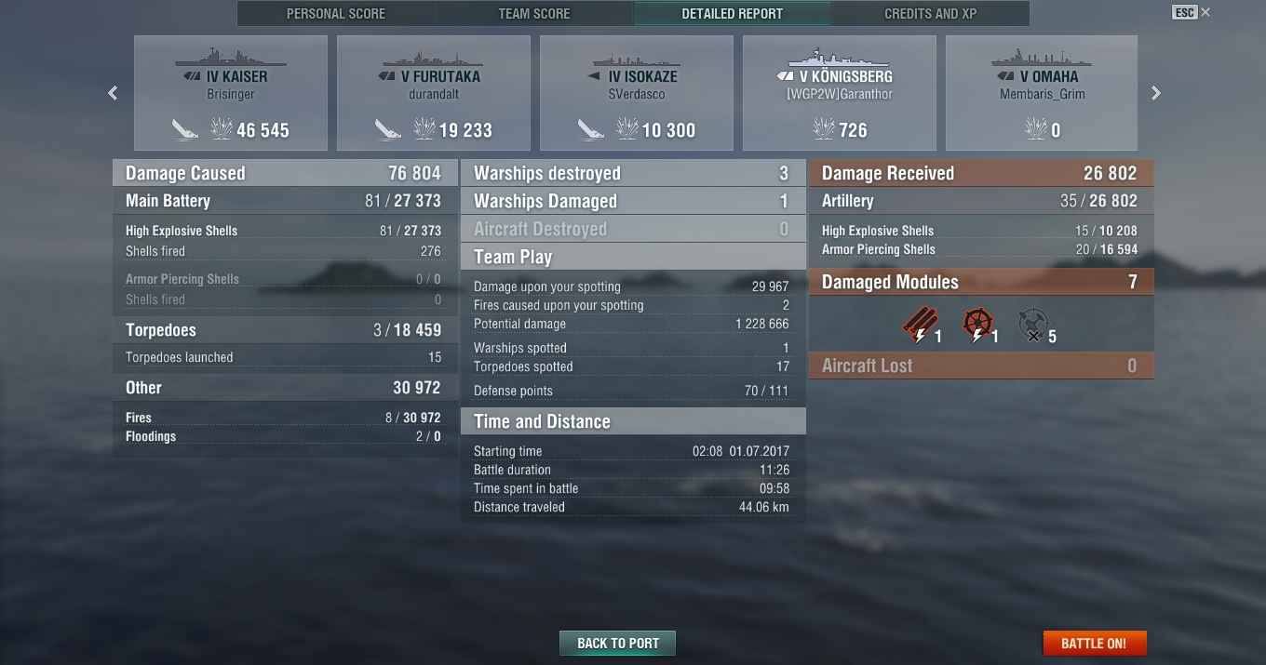This screenshot has height=665, width=1266.
Task: Show the previous enemy ships with left arrow
Action: click(113, 93)
